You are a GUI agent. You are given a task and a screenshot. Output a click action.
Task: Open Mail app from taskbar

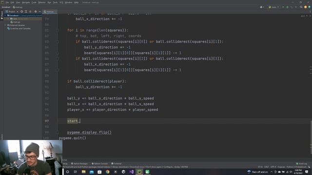[92, 172]
